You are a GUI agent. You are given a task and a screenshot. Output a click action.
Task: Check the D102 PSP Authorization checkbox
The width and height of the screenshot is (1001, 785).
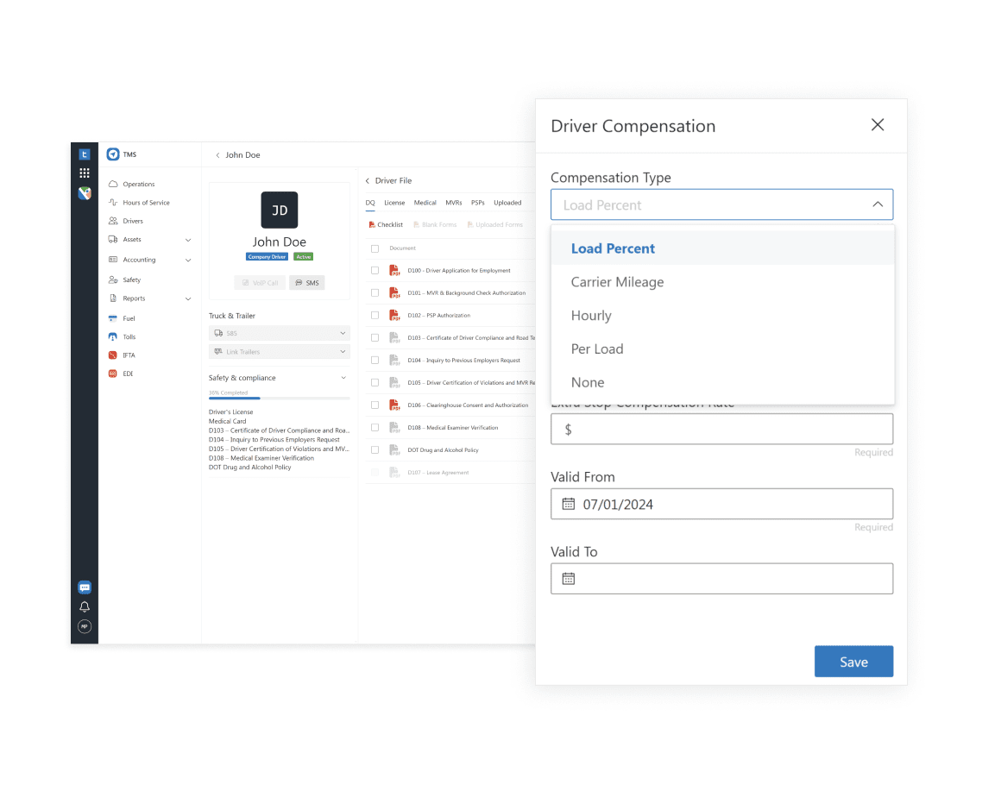pos(375,315)
